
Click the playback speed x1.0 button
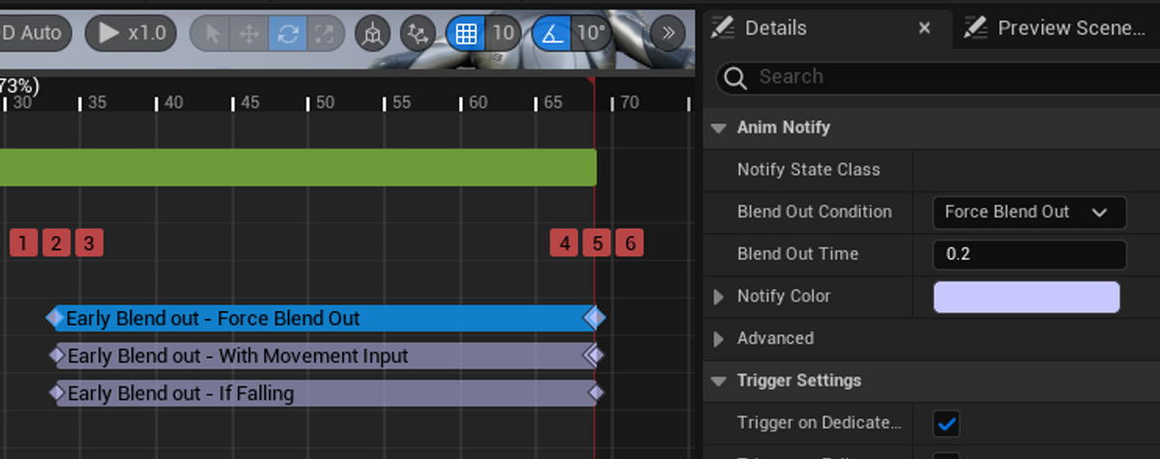130,33
